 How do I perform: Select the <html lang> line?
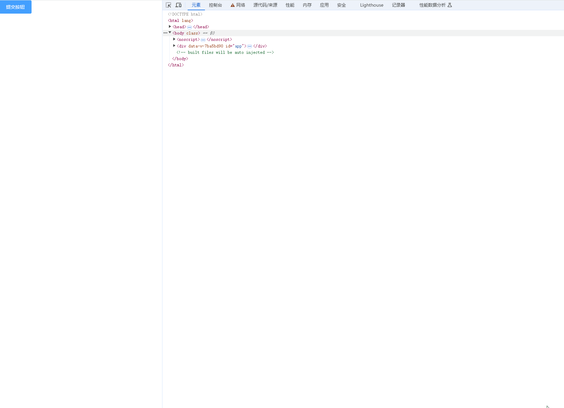point(180,21)
